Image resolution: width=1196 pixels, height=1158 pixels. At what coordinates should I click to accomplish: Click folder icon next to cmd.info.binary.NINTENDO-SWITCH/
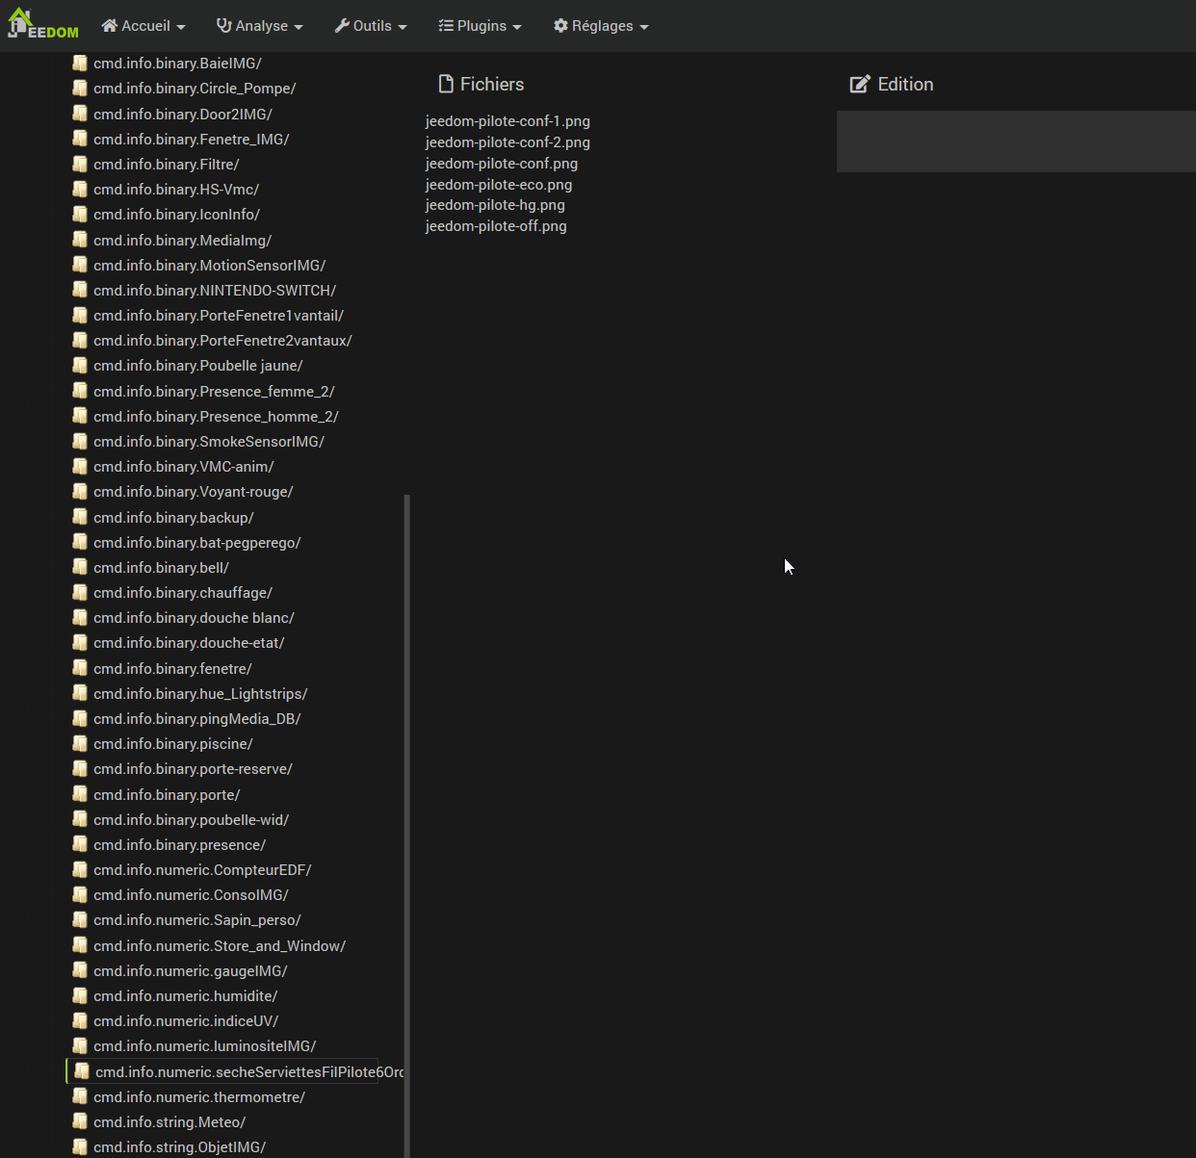click(x=80, y=290)
